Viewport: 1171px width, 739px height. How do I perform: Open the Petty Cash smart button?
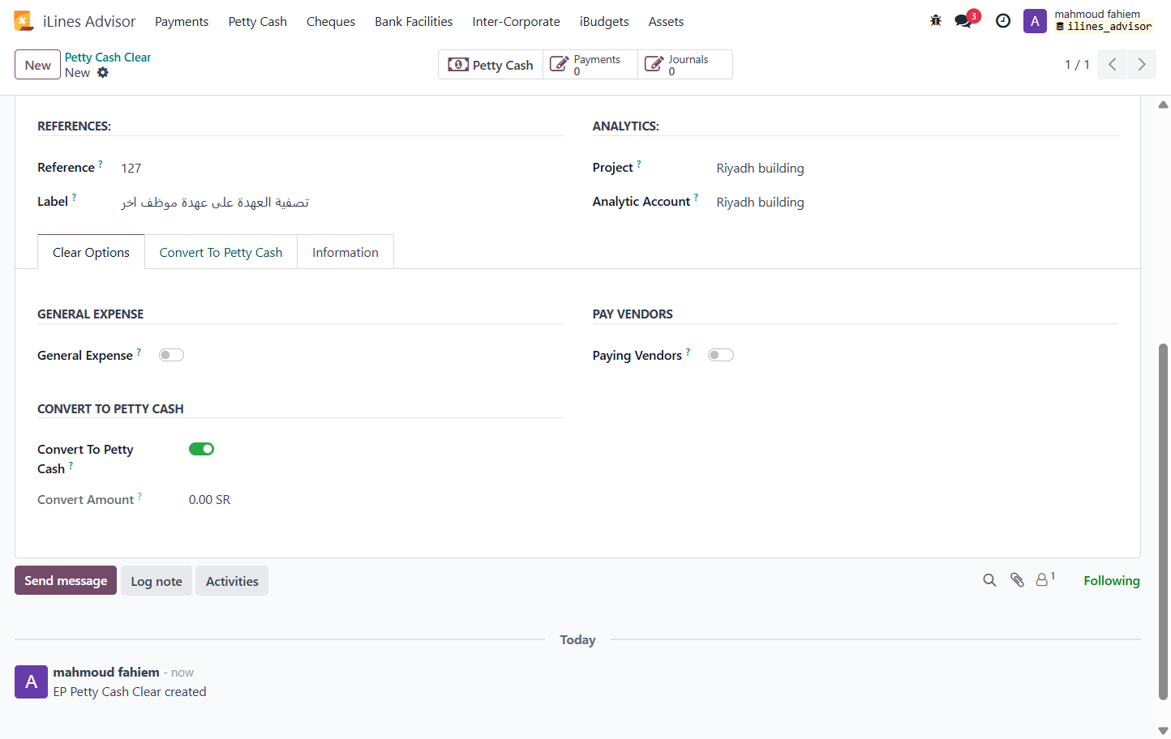(491, 65)
